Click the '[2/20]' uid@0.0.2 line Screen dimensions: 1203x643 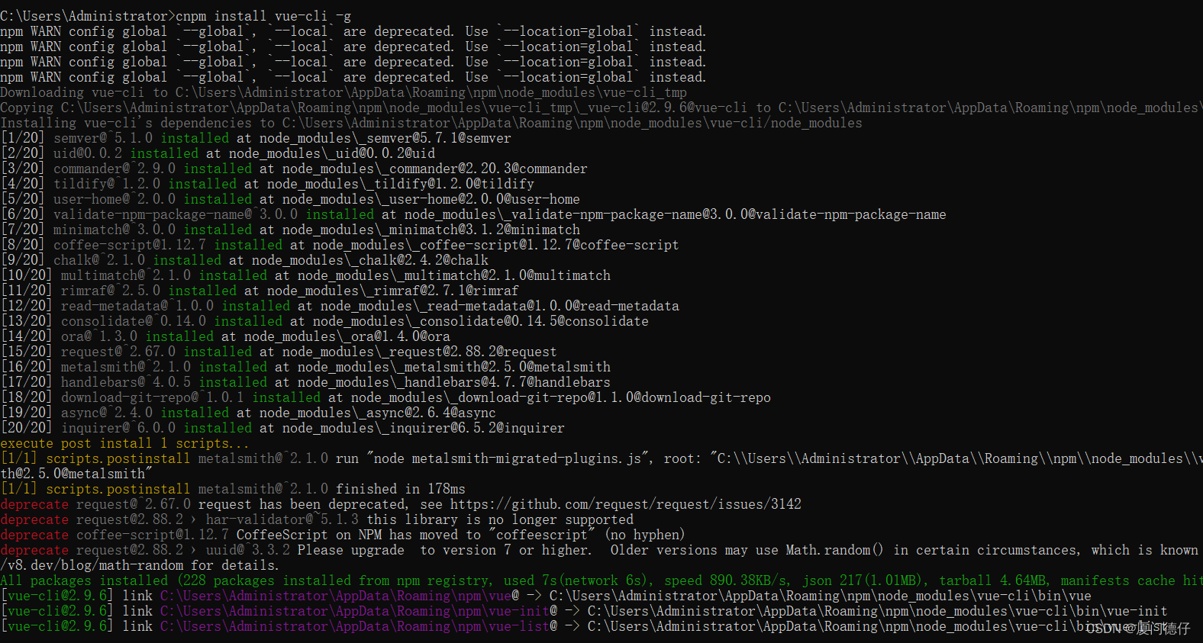(x=218, y=153)
